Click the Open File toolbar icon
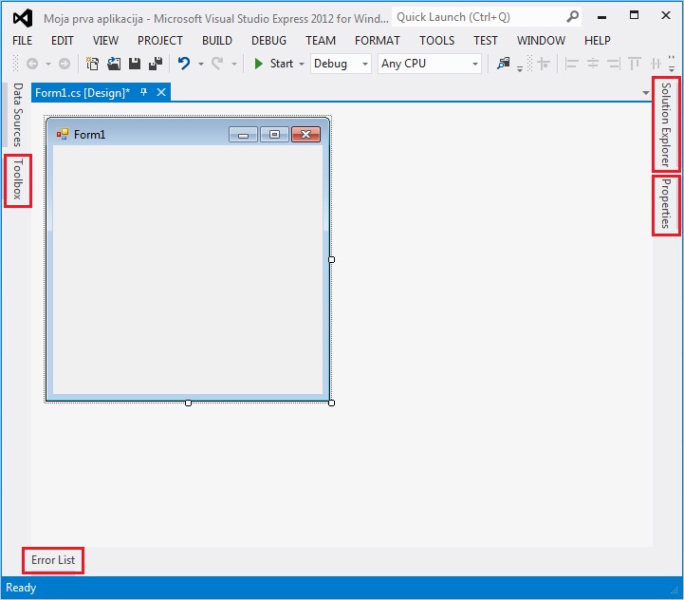The height and width of the screenshot is (600, 684). click(114, 64)
